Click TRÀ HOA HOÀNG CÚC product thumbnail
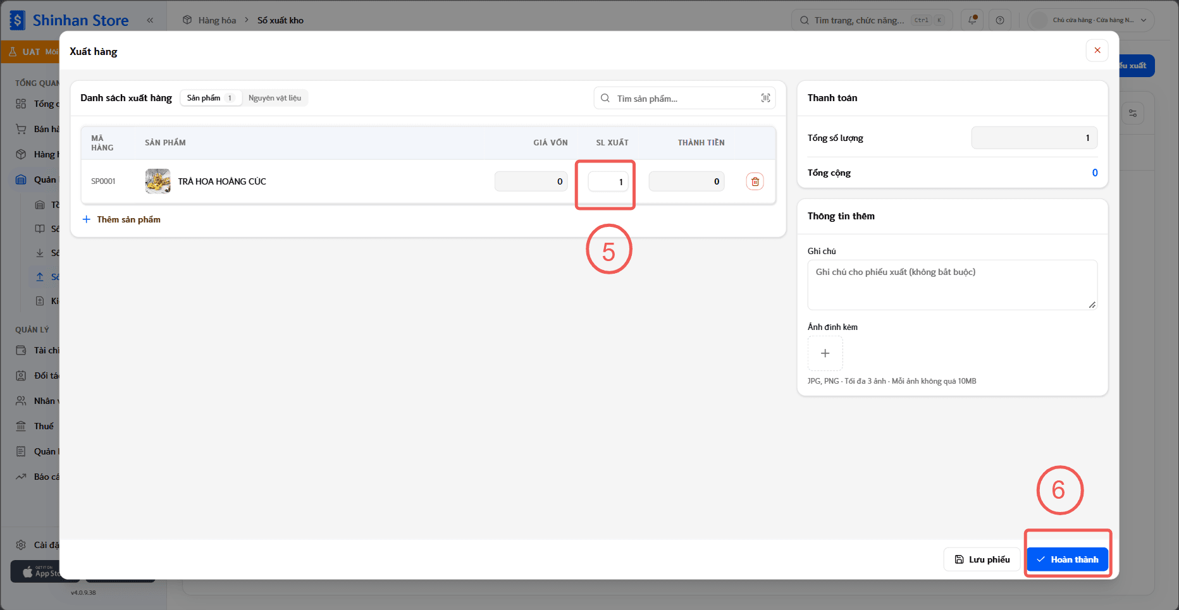 click(157, 181)
